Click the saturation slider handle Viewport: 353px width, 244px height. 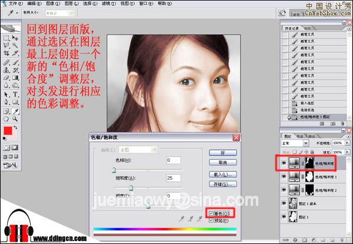tap(131, 188)
